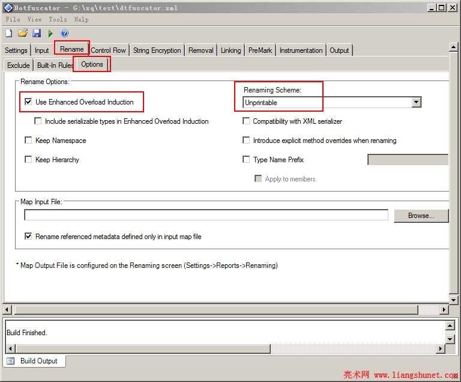The height and width of the screenshot is (382, 461).
Task: Open the File menu
Action: (13, 19)
